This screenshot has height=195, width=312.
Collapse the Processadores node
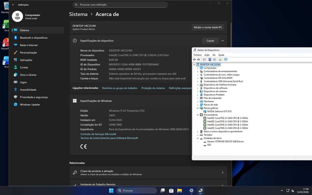pos(197,115)
